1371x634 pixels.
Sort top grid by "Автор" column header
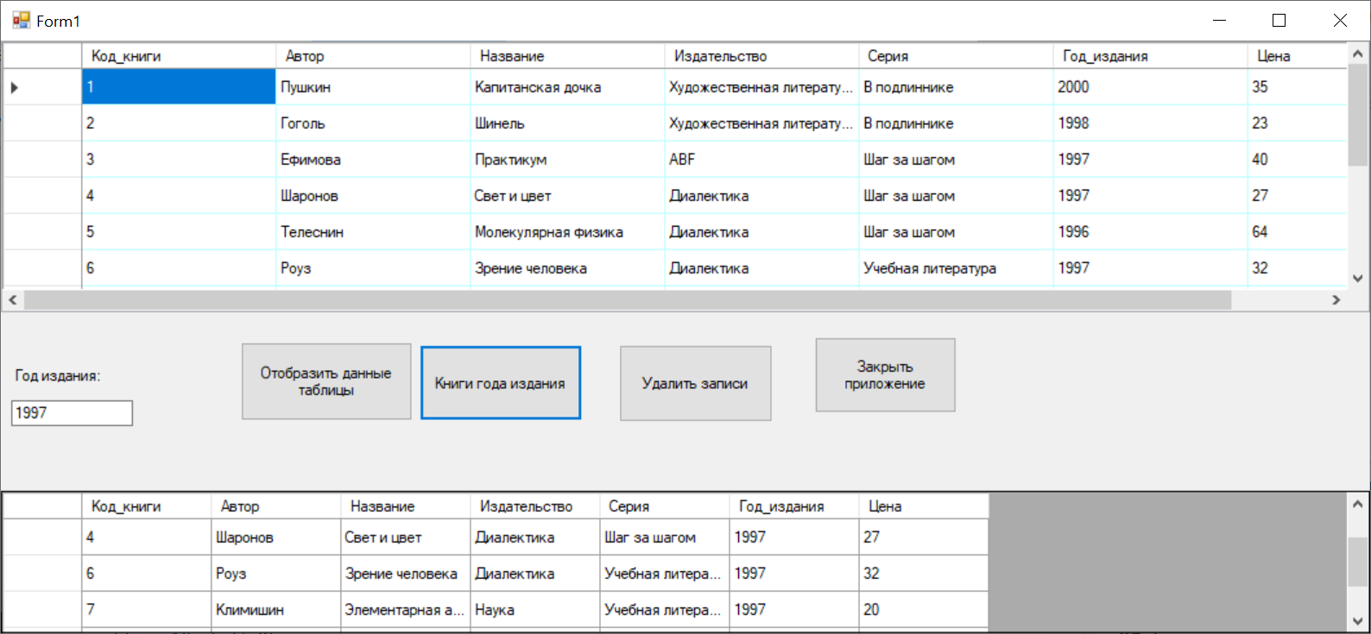point(372,56)
